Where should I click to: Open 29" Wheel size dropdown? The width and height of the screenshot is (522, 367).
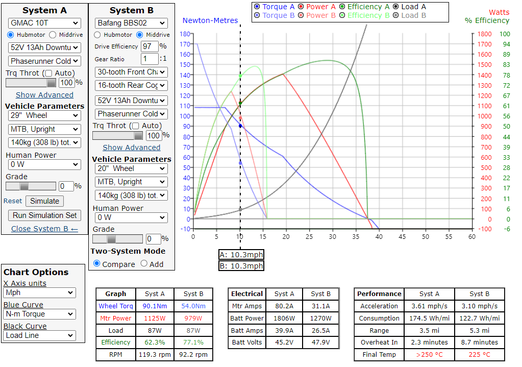pos(44,115)
